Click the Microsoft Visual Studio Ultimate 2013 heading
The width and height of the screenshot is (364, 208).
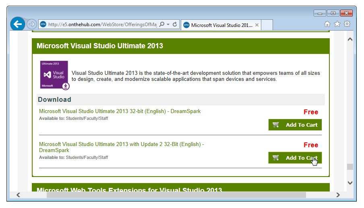pos(100,46)
